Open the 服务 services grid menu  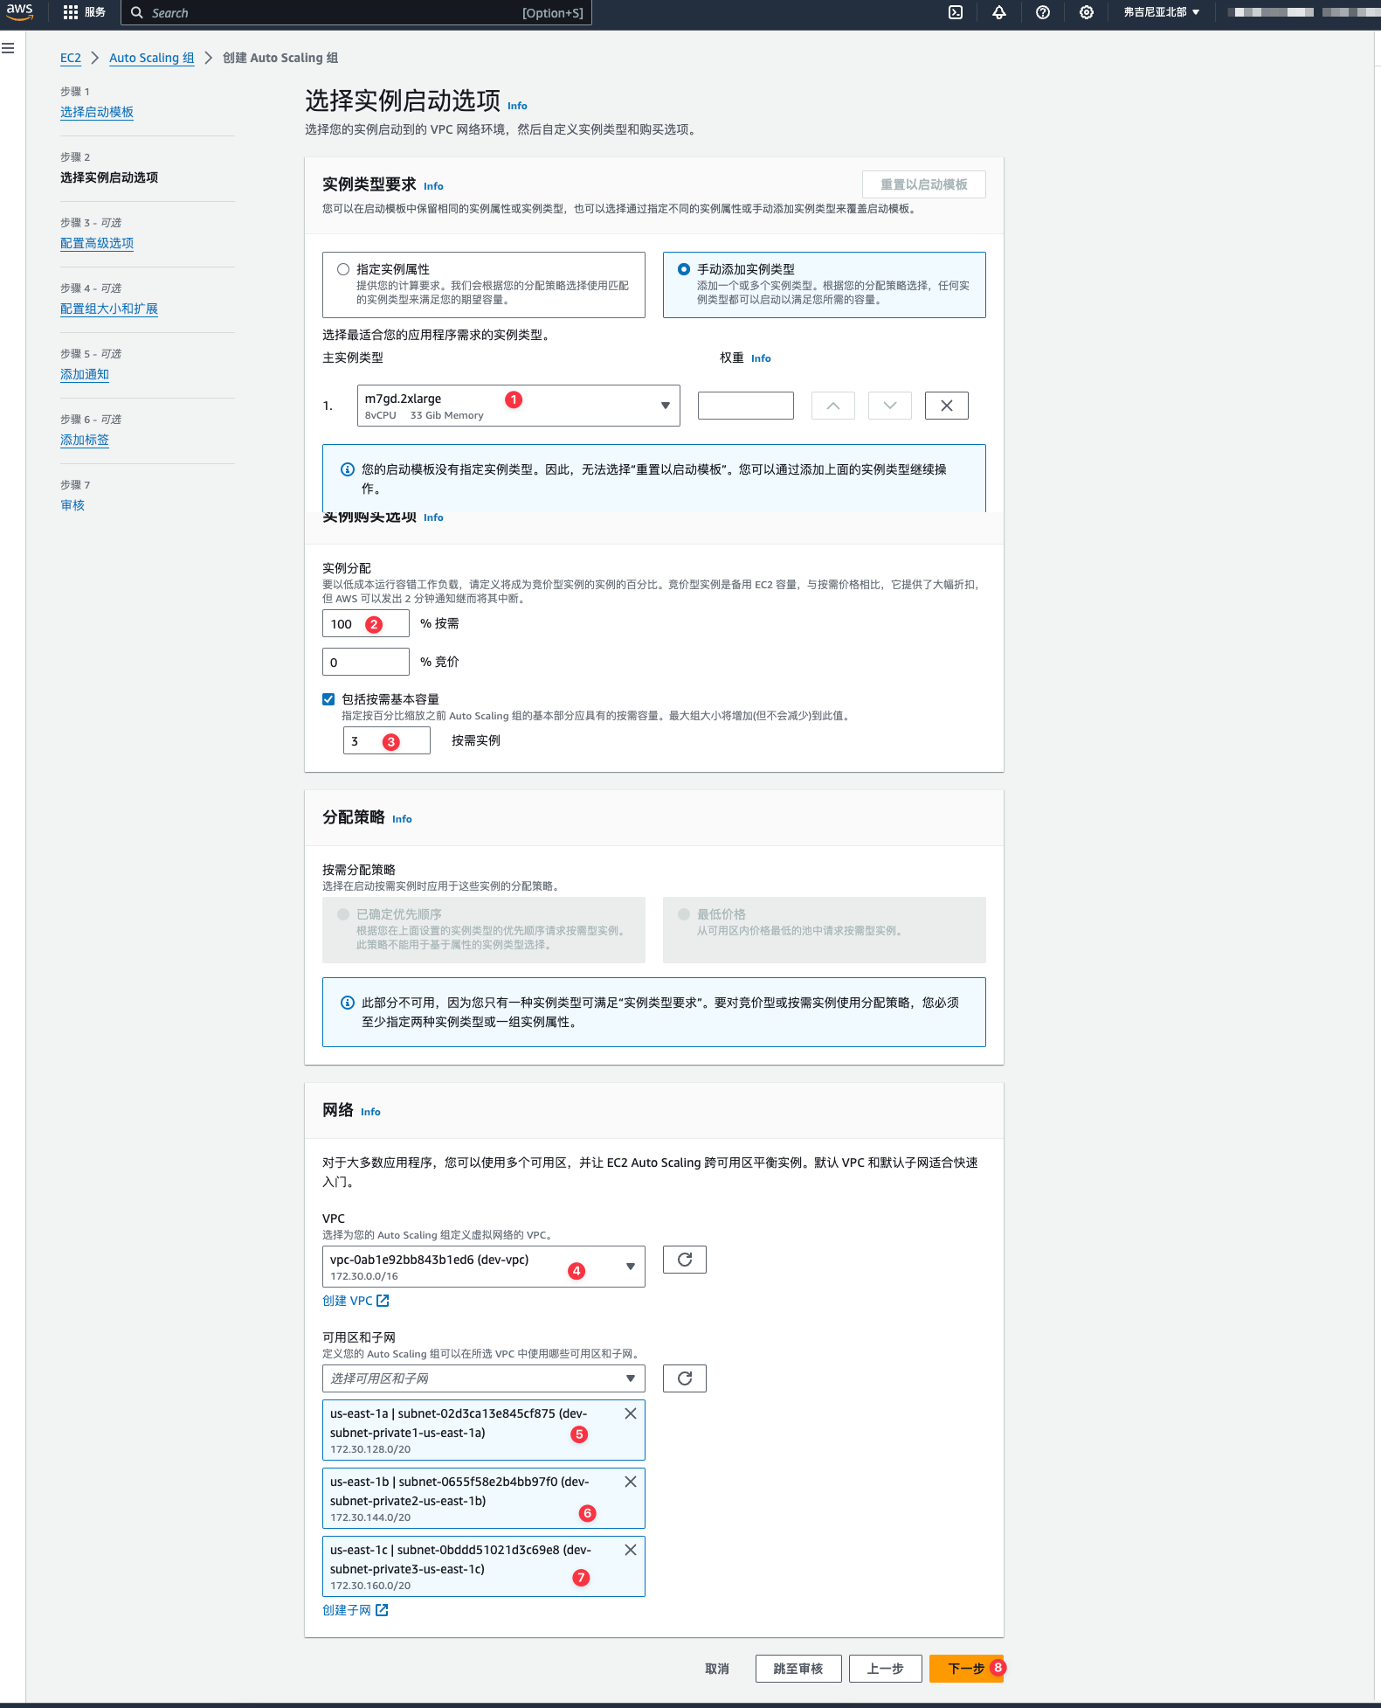pos(84,12)
